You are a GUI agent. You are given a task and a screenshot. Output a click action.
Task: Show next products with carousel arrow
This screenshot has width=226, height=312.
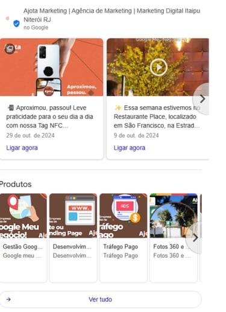point(195,238)
